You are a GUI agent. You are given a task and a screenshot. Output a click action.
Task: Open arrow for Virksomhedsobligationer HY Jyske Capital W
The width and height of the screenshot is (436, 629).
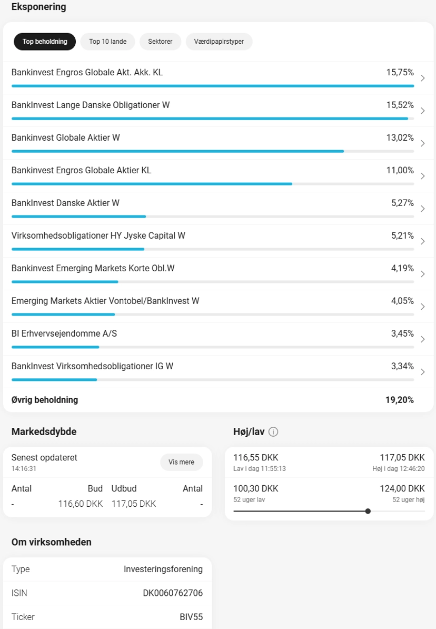pos(423,241)
